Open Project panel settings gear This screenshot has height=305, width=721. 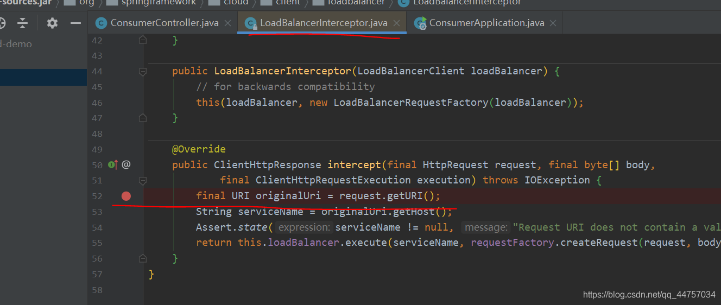point(52,23)
